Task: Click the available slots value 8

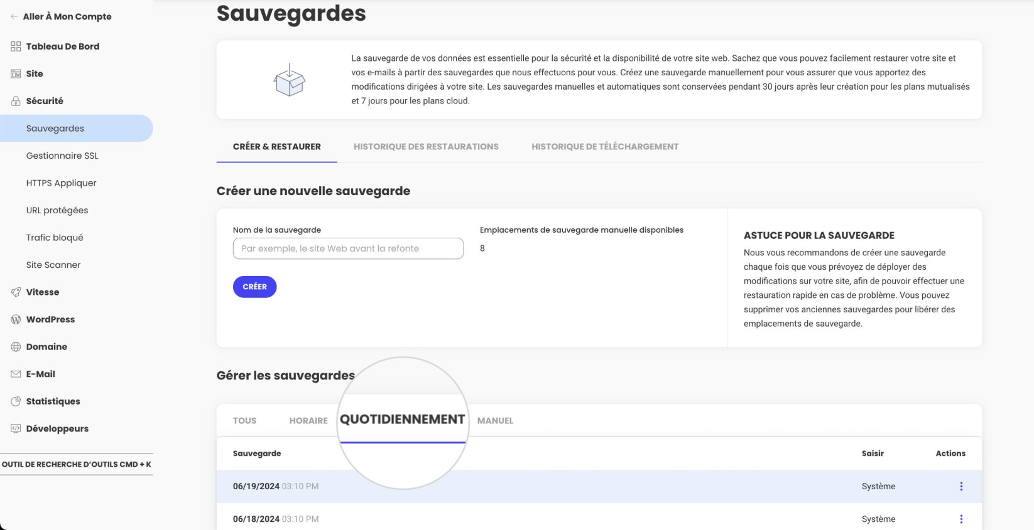Action: pyautogui.click(x=482, y=248)
